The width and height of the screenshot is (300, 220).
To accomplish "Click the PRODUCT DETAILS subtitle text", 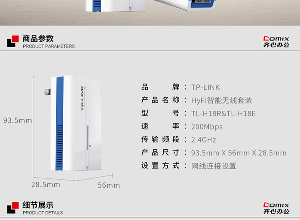I will [43, 213].
